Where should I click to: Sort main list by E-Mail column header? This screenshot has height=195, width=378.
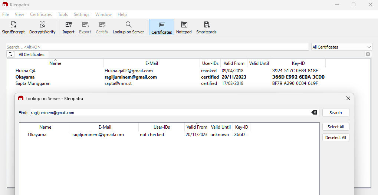[x=152, y=63]
